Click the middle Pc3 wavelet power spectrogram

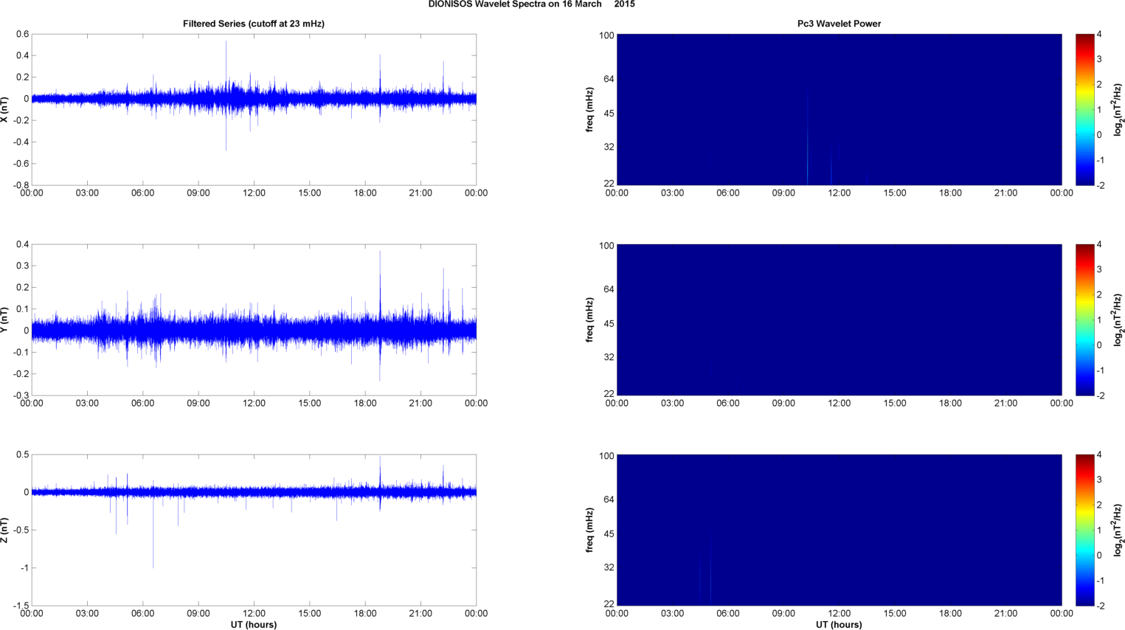tap(839, 319)
